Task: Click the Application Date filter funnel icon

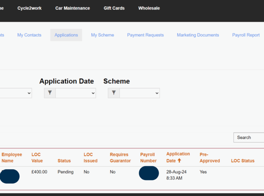Action: pyautogui.click(x=50, y=93)
